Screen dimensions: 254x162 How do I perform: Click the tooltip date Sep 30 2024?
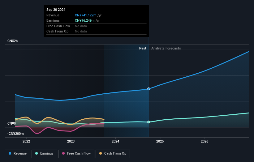(x=56, y=10)
